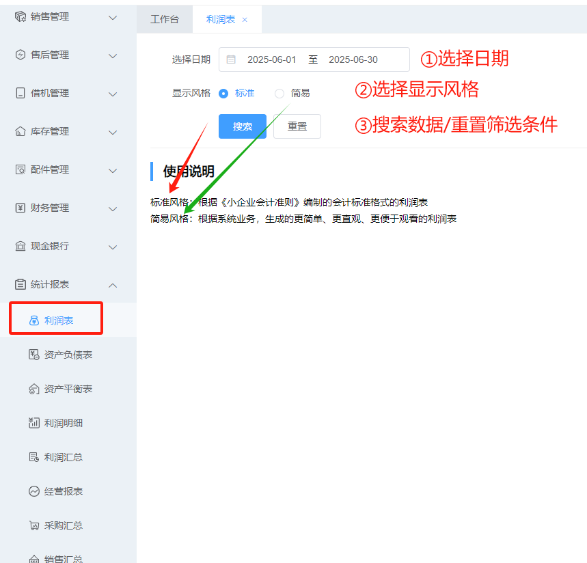
Task: Click the 资产平衡表 icon
Action: click(x=34, y=389)
